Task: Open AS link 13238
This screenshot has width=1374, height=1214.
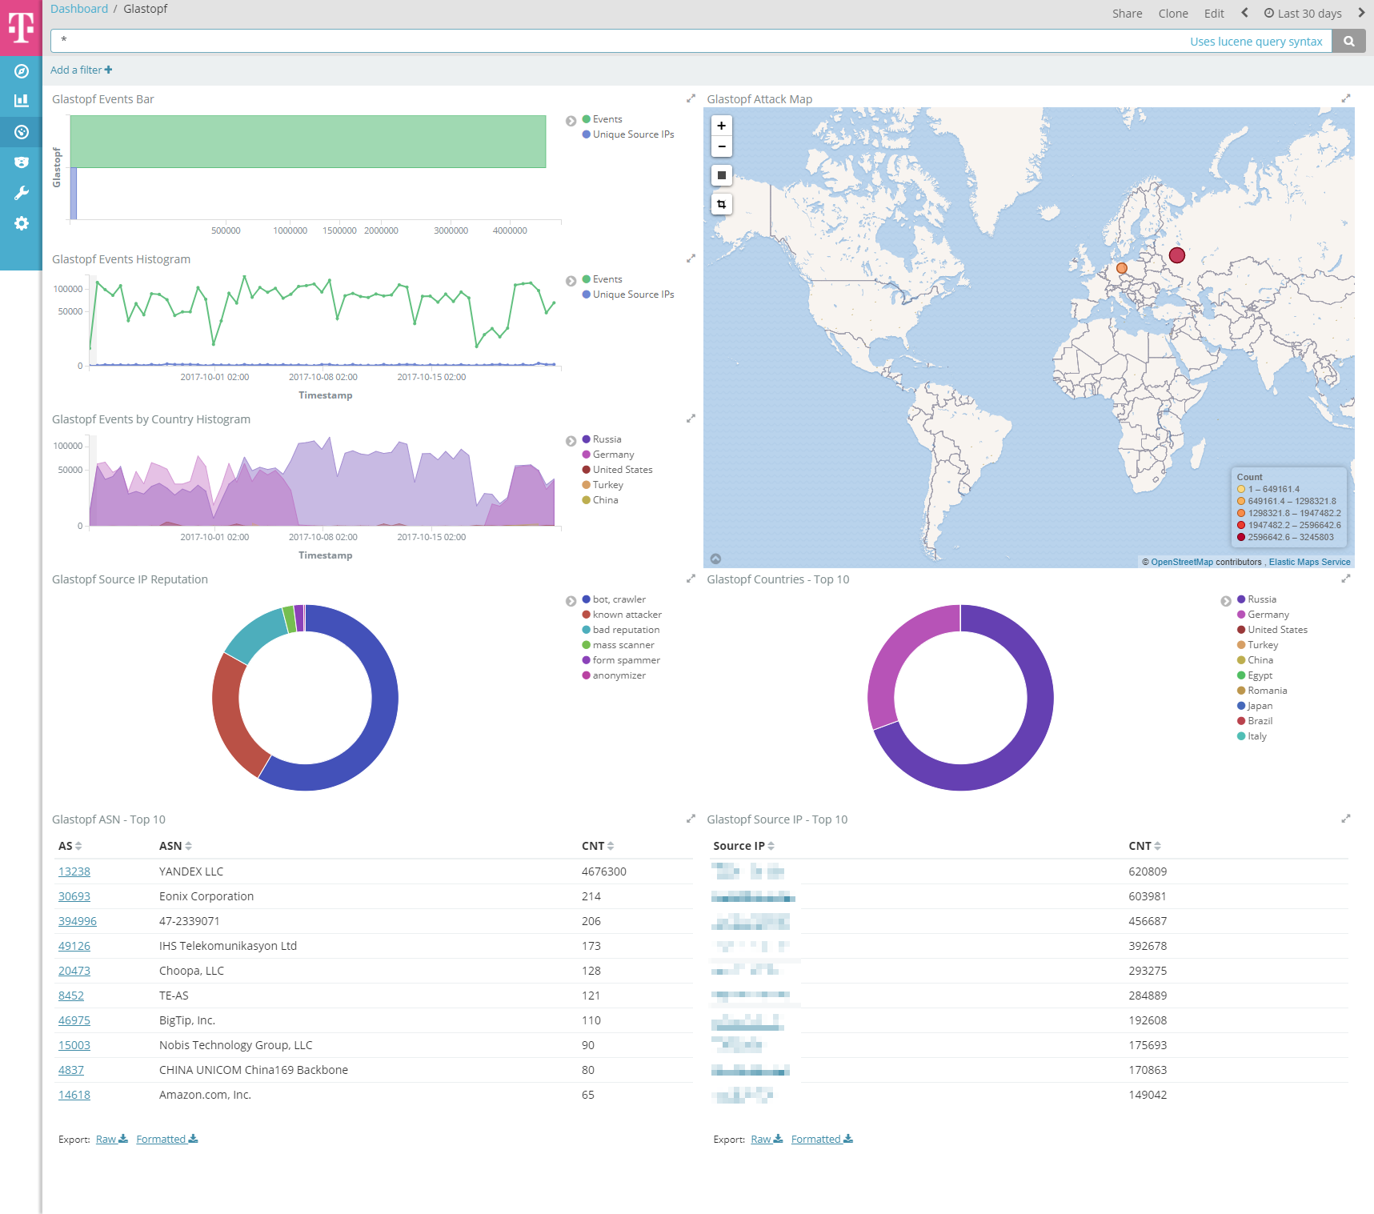Action: [74, 871]
